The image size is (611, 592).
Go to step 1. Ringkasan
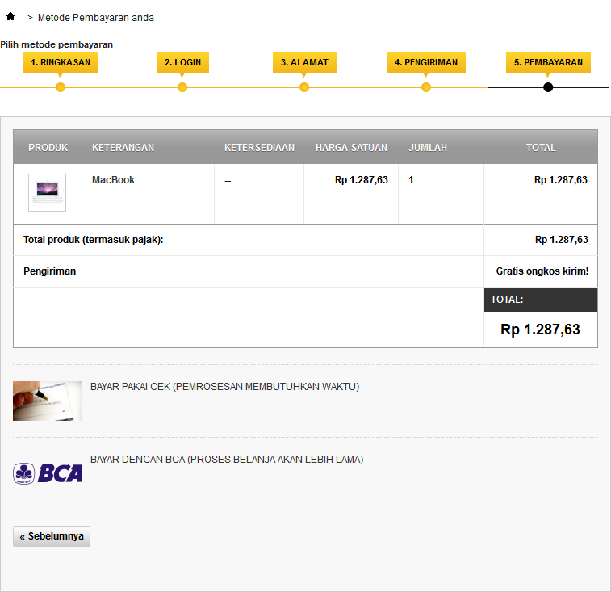click(61, 62)
